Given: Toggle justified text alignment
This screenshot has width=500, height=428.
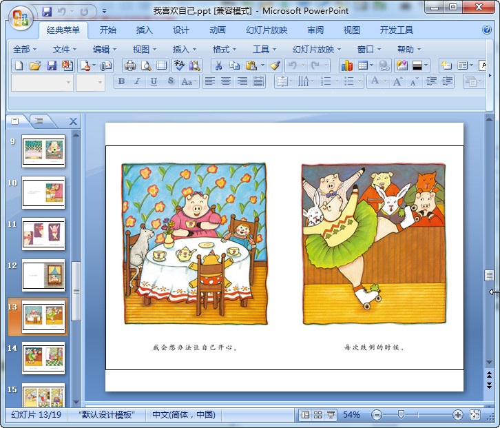Looking at the screenshot, I should (x=258, y=82).
